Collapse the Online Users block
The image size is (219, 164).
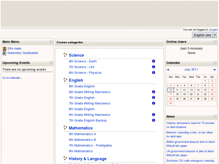point(215,42)
